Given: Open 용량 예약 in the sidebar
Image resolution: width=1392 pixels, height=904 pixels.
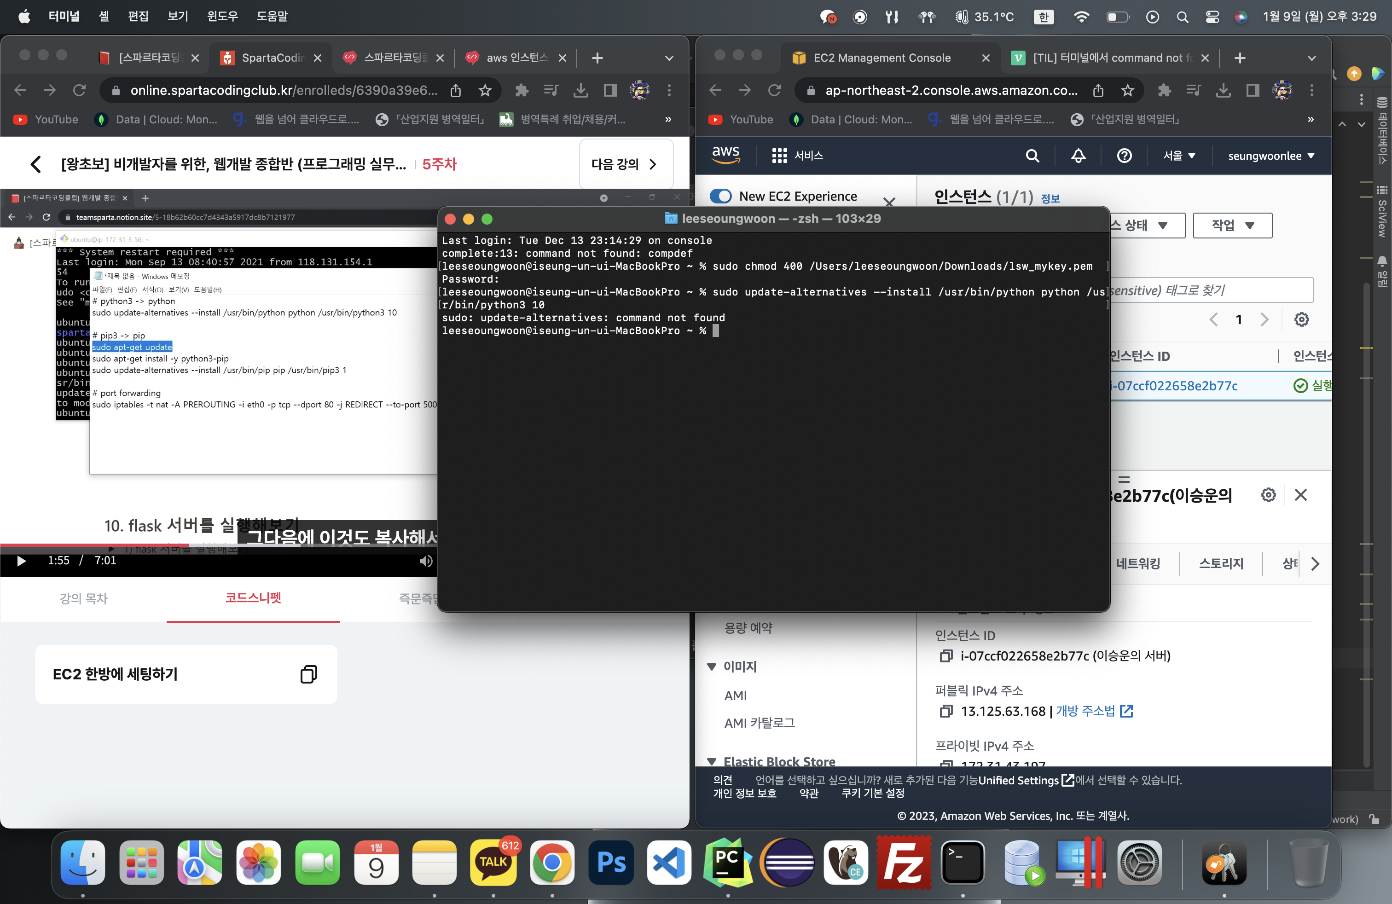Looking at the screenshot, I should point(748,628).
